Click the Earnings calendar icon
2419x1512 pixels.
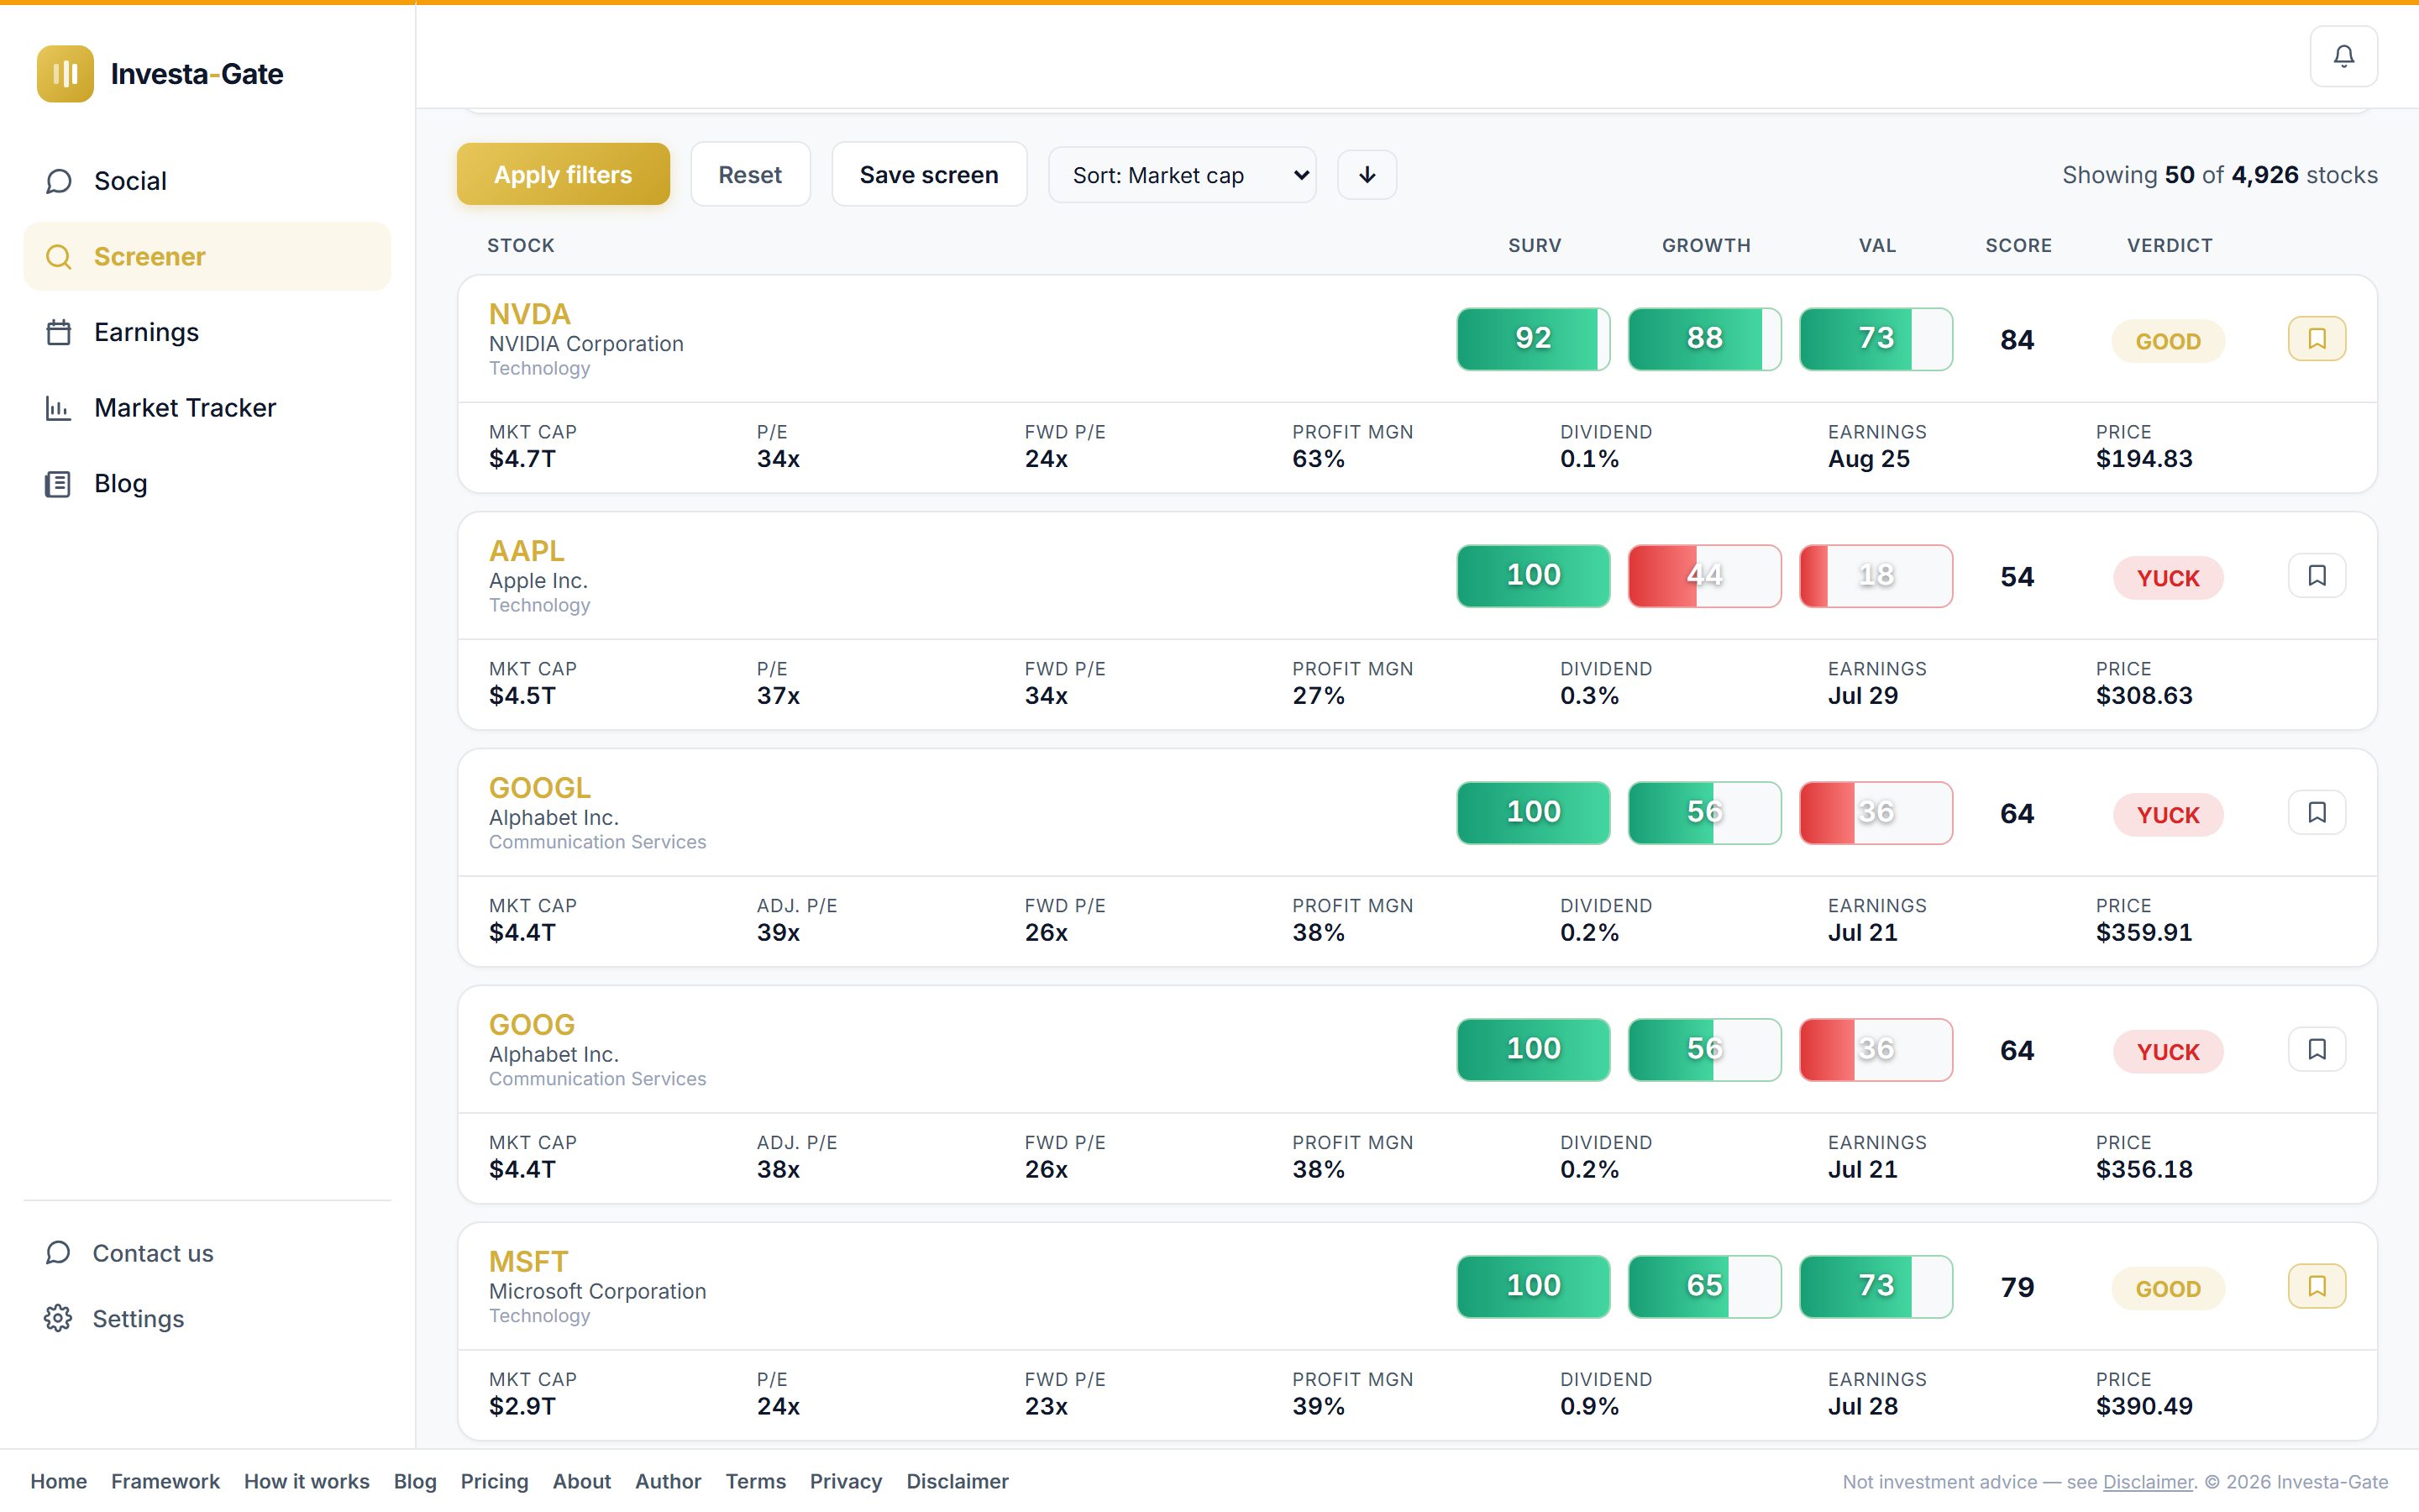(59, 332)
